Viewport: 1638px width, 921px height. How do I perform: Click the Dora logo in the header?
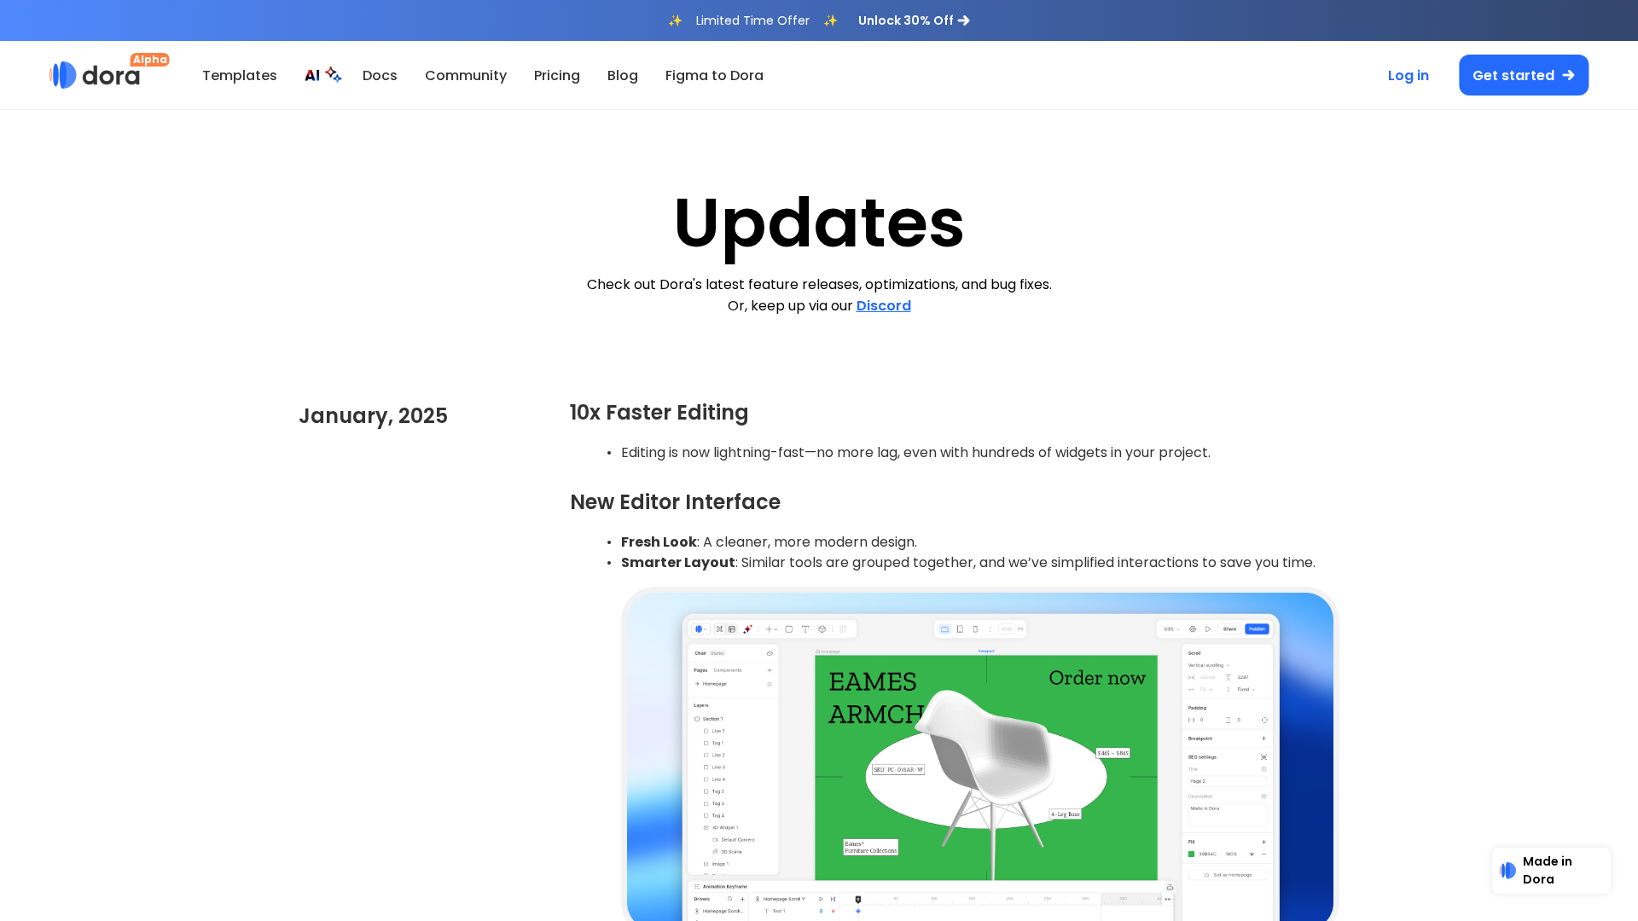click(x=95, y=75)
